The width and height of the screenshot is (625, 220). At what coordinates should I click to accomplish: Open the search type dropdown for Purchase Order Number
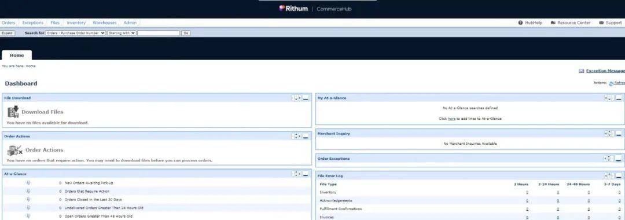click(75, 33)
